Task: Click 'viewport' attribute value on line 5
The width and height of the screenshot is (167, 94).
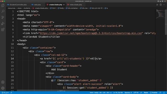Action: (x=46, y=26)
